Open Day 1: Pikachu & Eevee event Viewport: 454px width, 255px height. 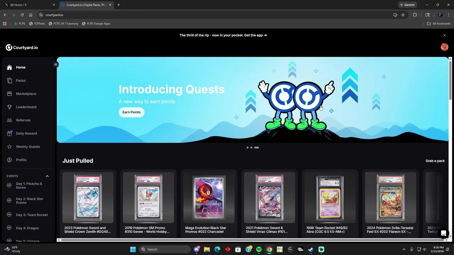click(28, 186)
